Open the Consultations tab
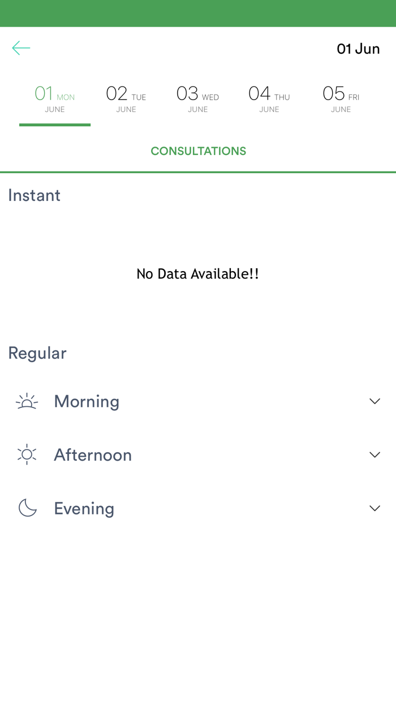The image size is (396, 704). (198, 151)
